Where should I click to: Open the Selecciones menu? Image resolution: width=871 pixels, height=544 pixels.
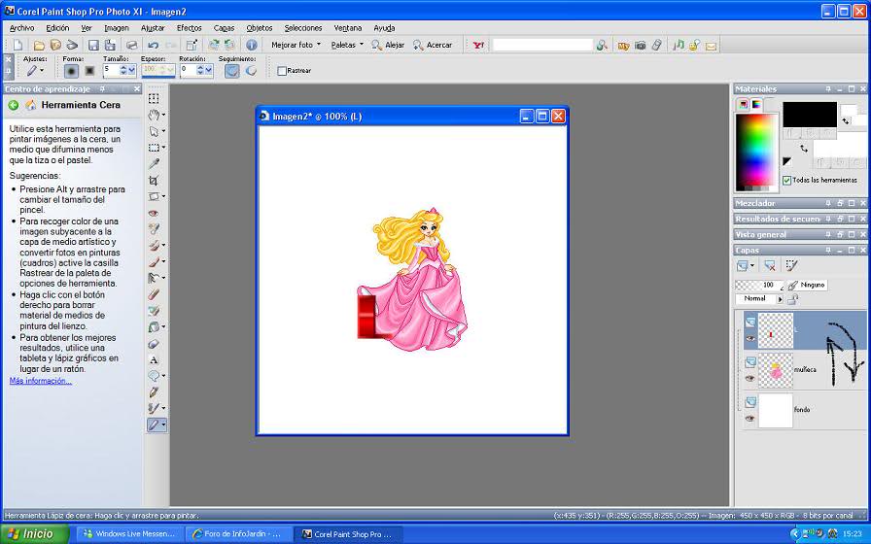302,28
